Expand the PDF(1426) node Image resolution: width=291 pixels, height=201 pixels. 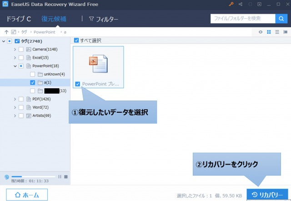(15, 99)
